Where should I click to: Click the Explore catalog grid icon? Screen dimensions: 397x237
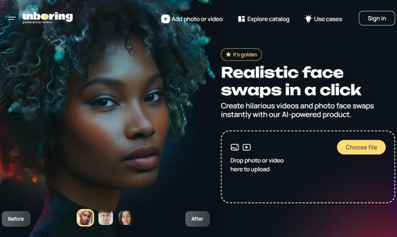point(241,19)
